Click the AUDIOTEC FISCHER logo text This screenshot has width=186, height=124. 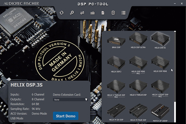coord(21,4)
